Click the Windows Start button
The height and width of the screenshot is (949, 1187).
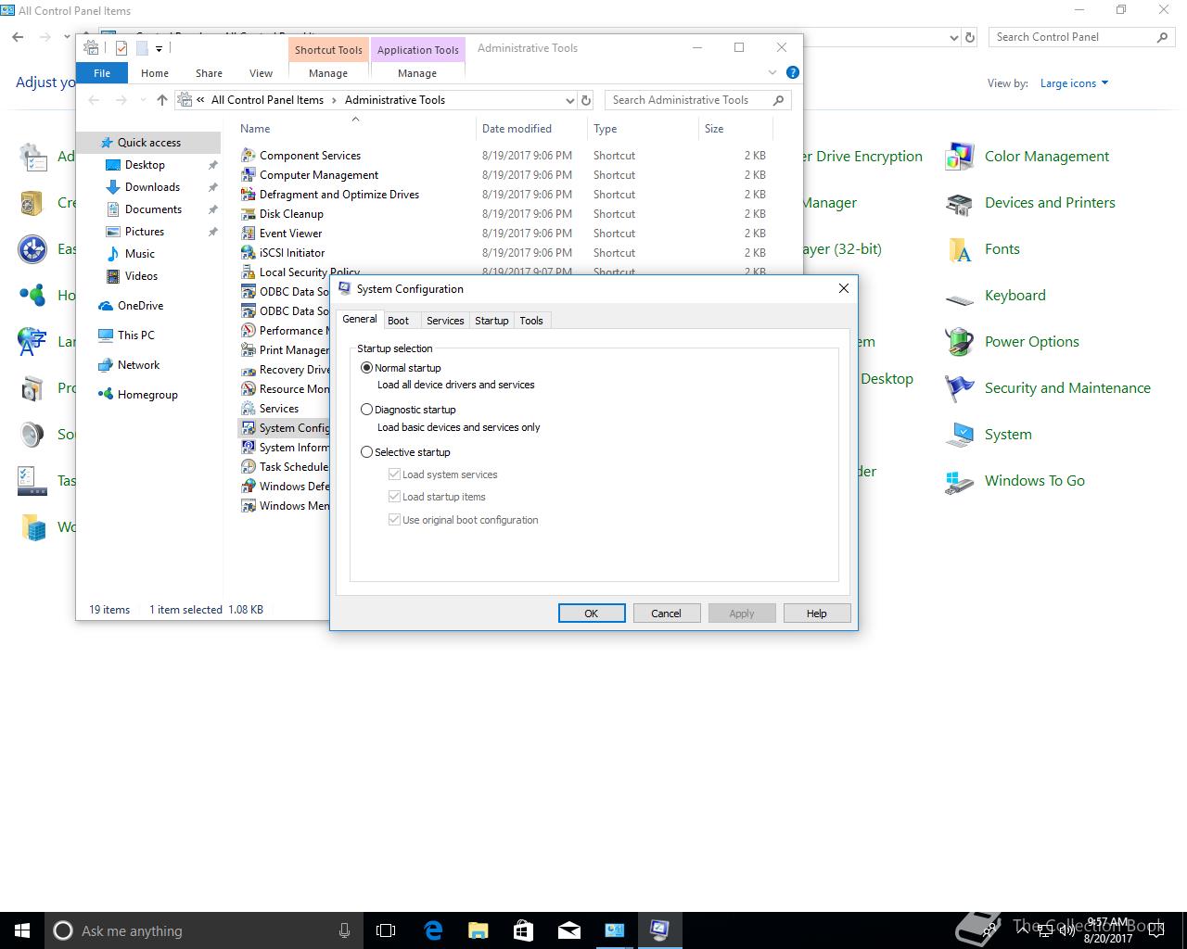22,930
